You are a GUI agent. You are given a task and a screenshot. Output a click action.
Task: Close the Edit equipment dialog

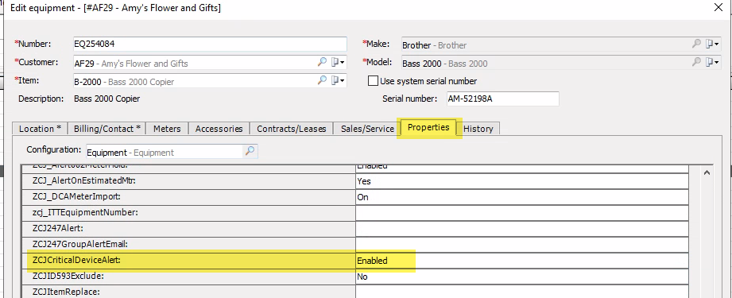718,6
